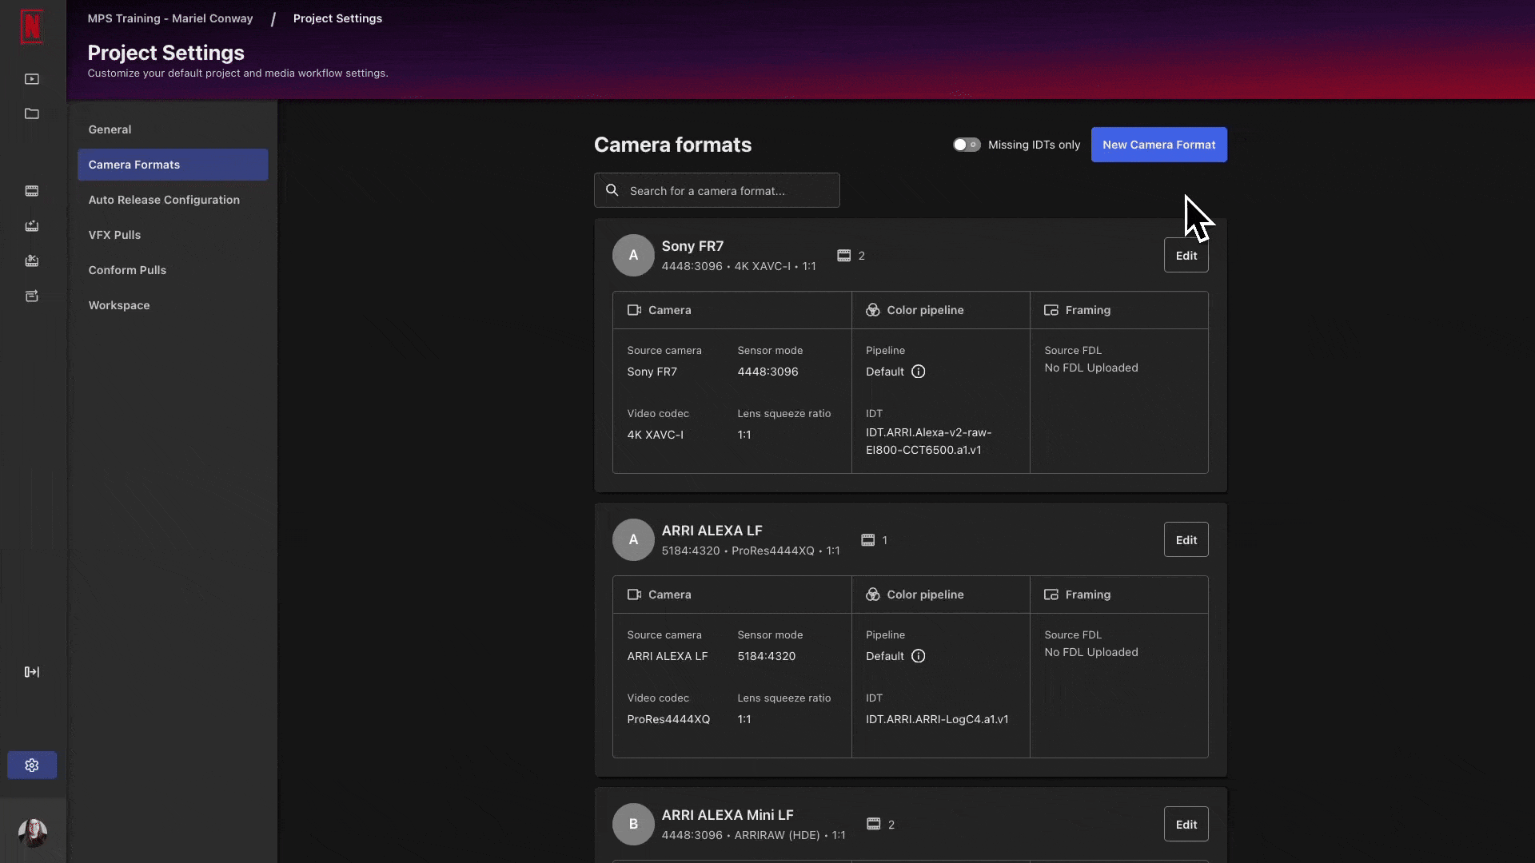Click the clip count icon for Sony FR7

tap(843, 256)
